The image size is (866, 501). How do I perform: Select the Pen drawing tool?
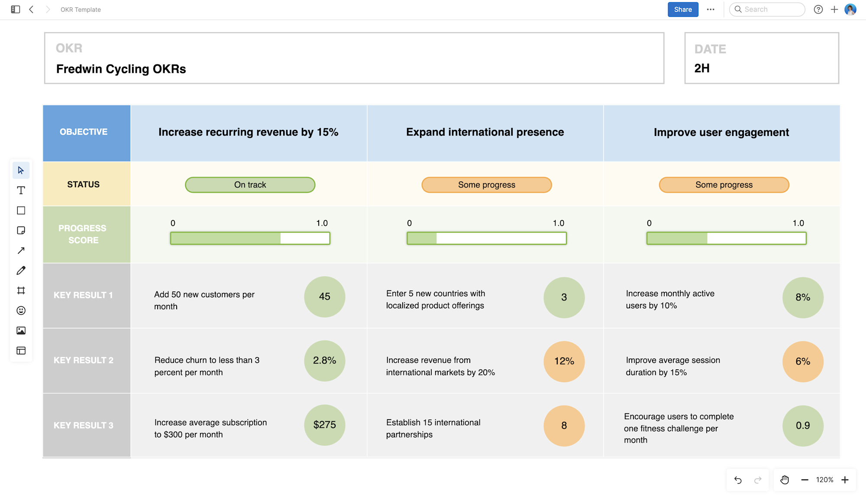pyautogui.click(x=21, y=271)
